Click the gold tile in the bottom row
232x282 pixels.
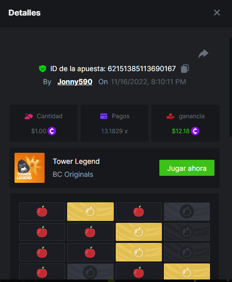(x=187, y=271)
